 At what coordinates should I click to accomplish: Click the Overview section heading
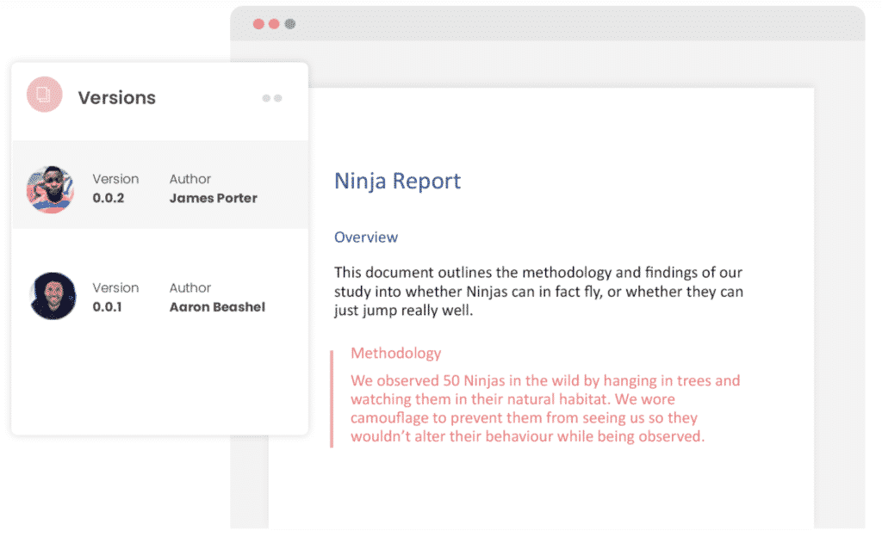pyautogui.click(x=366, y=237)
